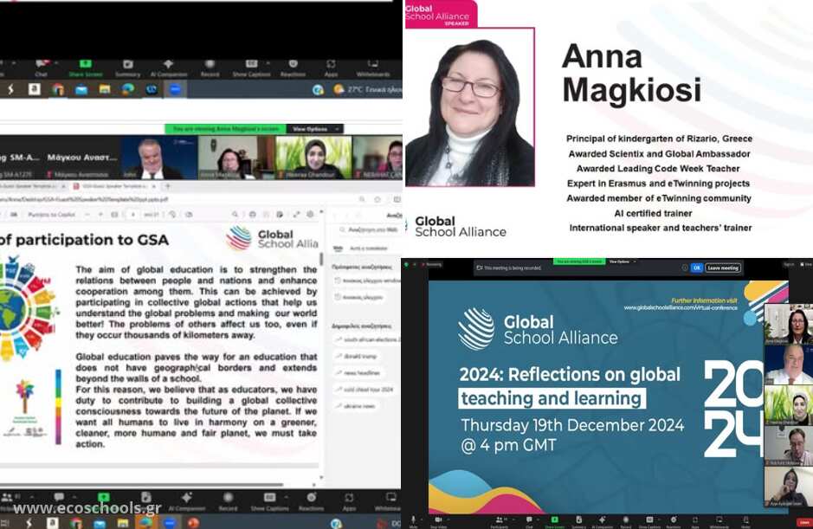This screenshot has height=529, width=813.
Task: Open Chrome in the taskbar with weather widget
Action: [x=58, y=89]
